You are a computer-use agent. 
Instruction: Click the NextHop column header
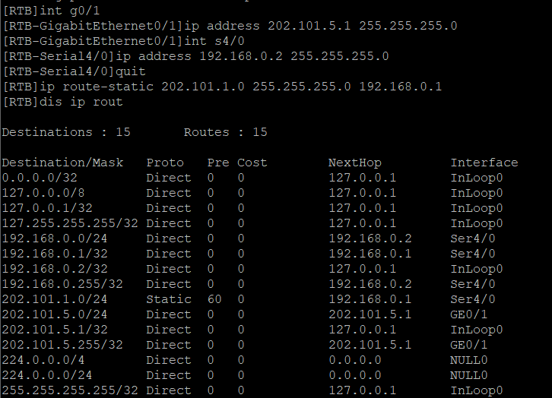(354, 162)
